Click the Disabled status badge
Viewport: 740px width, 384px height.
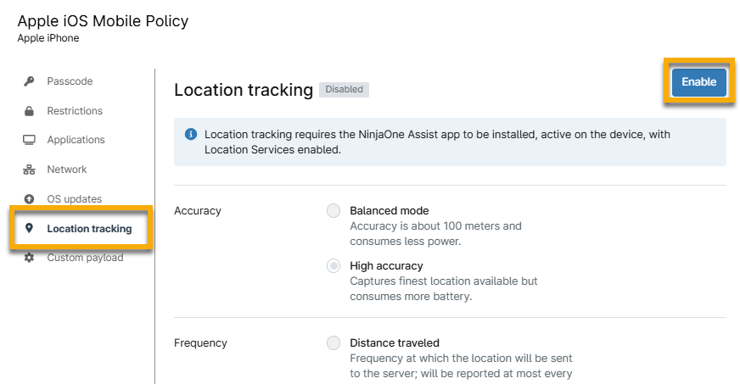pos(344,89)
